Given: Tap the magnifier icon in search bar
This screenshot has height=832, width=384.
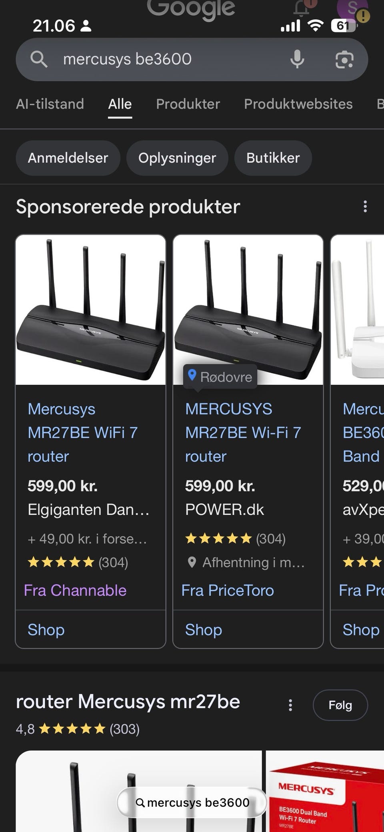Looking at the screenshot, I should tap(39, 59).
